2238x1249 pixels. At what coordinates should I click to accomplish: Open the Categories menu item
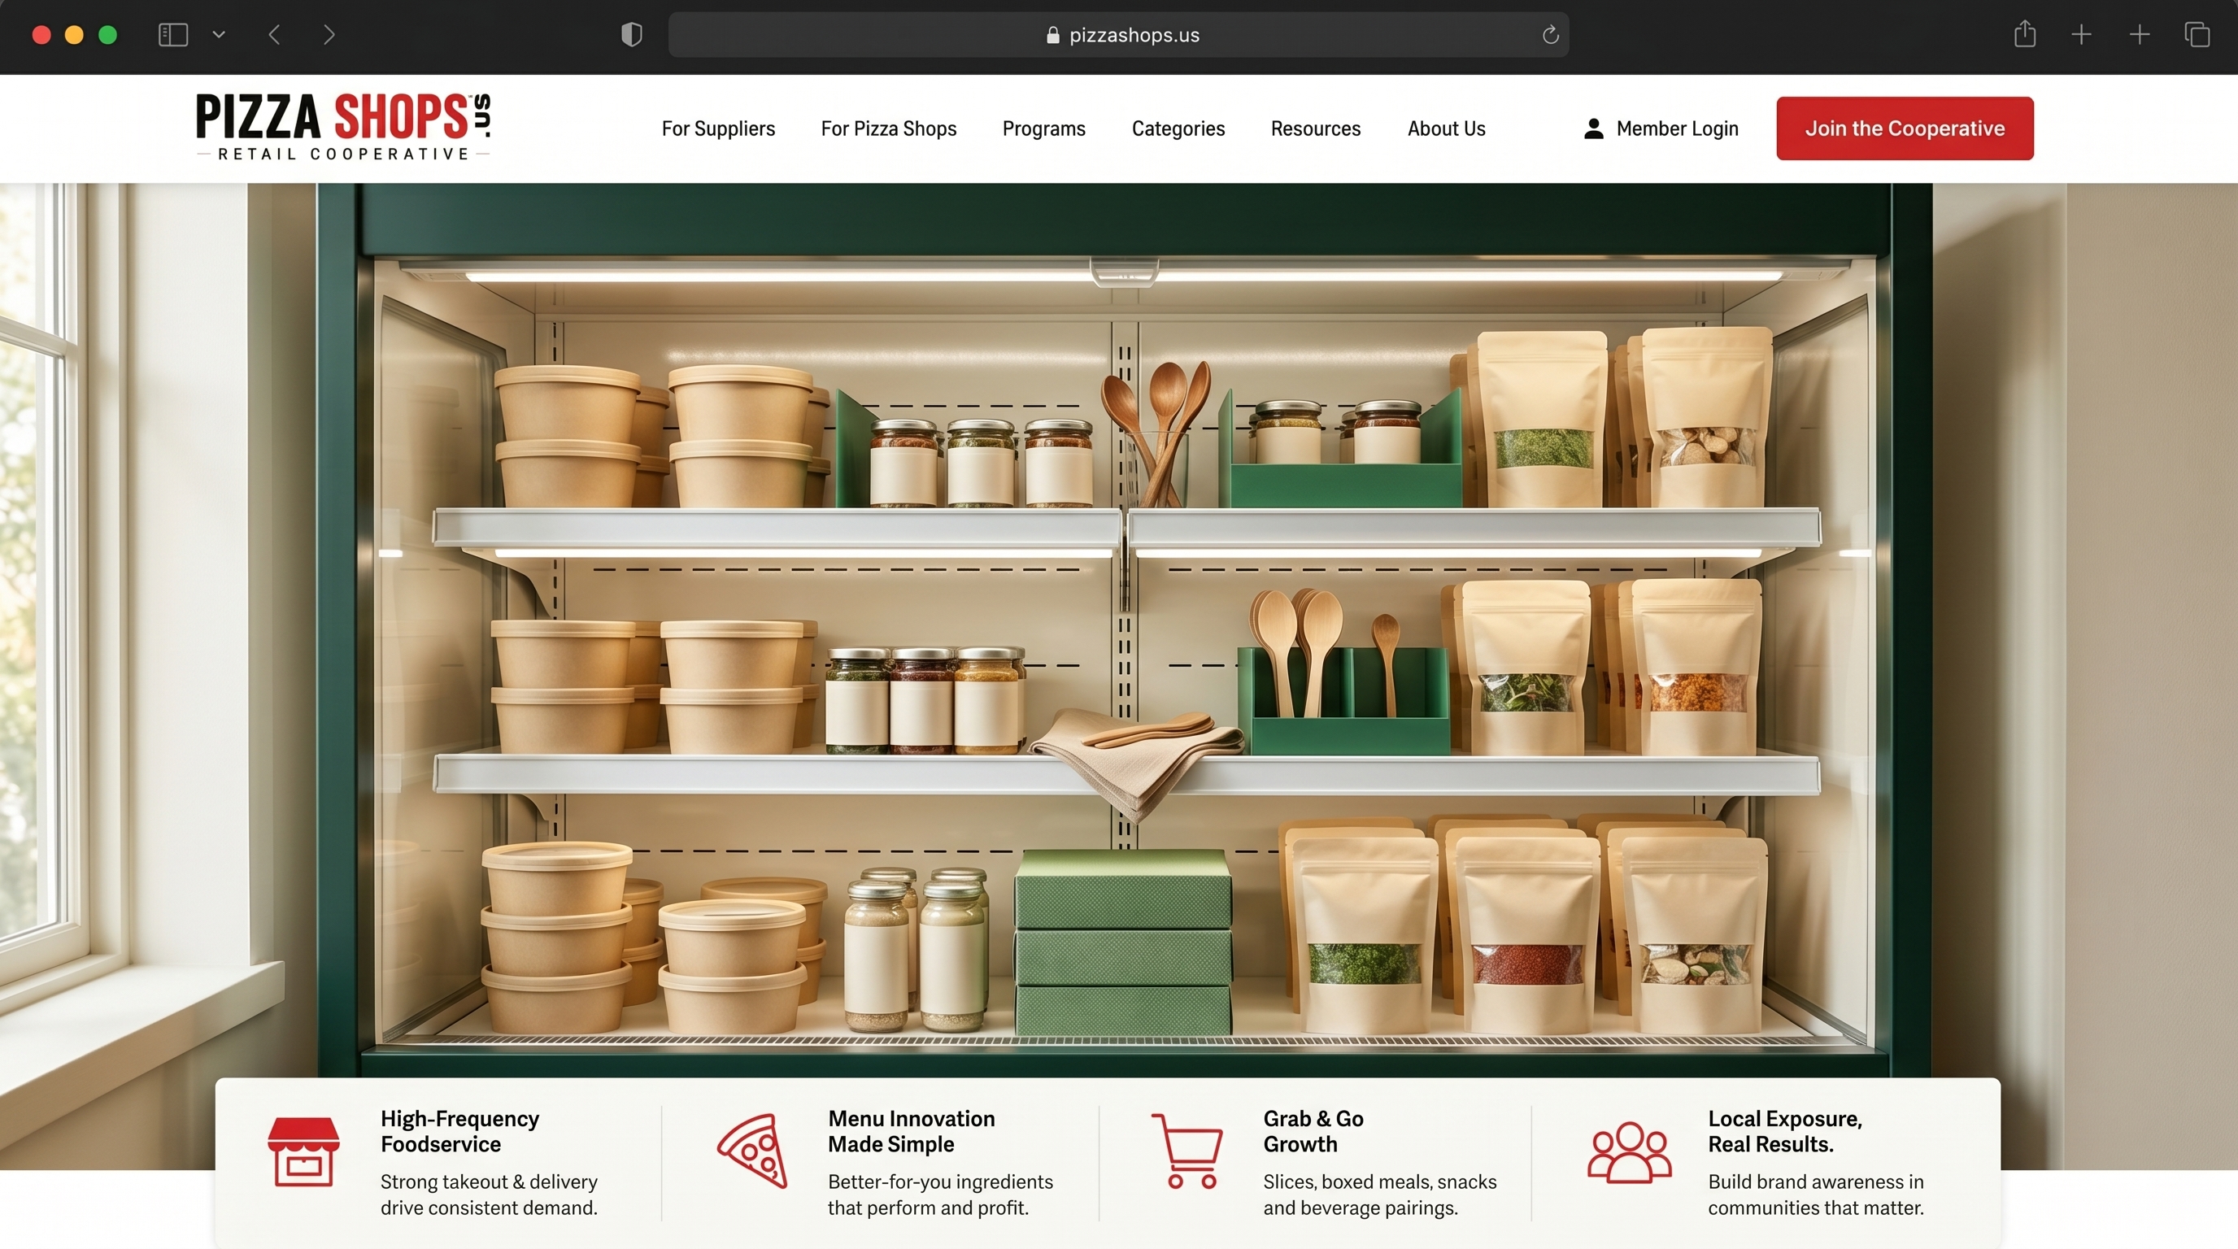click(x=1178, y=128)
